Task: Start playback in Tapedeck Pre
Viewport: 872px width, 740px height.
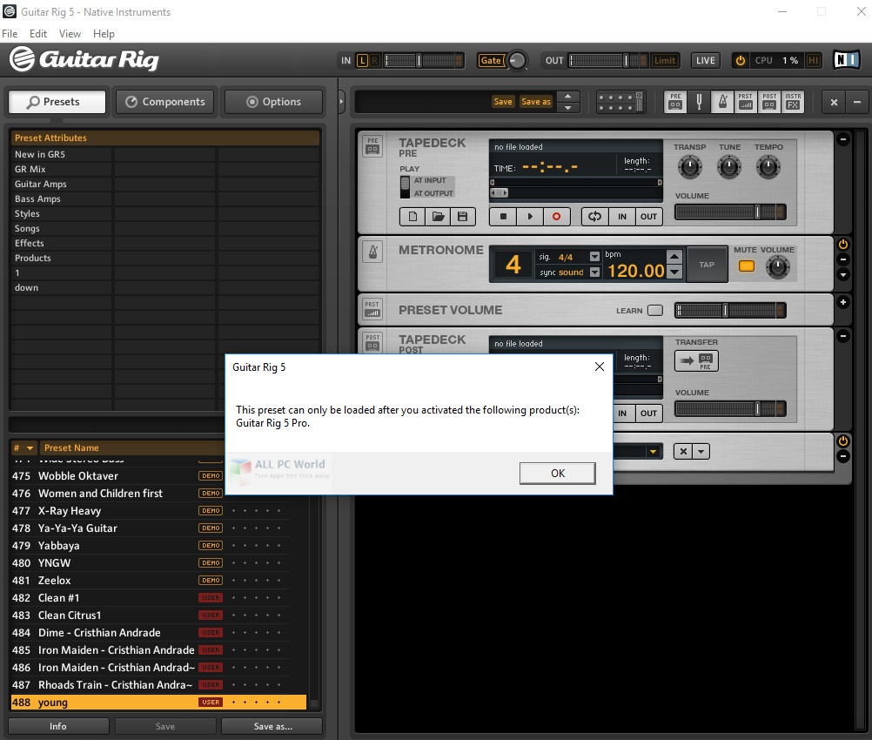Action: click(529, 217)
